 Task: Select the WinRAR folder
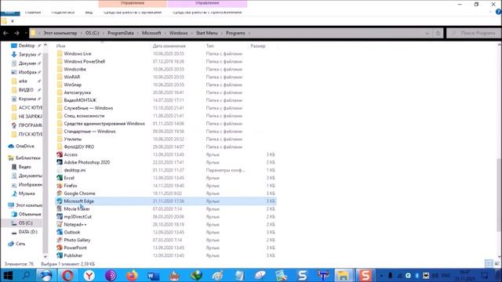pos(71,77)
